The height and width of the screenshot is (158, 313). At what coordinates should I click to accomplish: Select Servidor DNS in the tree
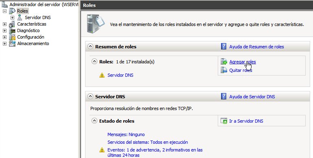(38, 17)
